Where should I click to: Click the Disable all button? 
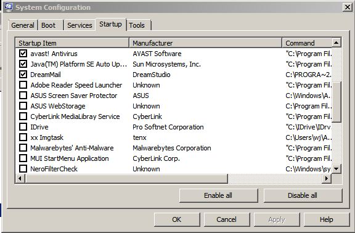tap(303, 195)
